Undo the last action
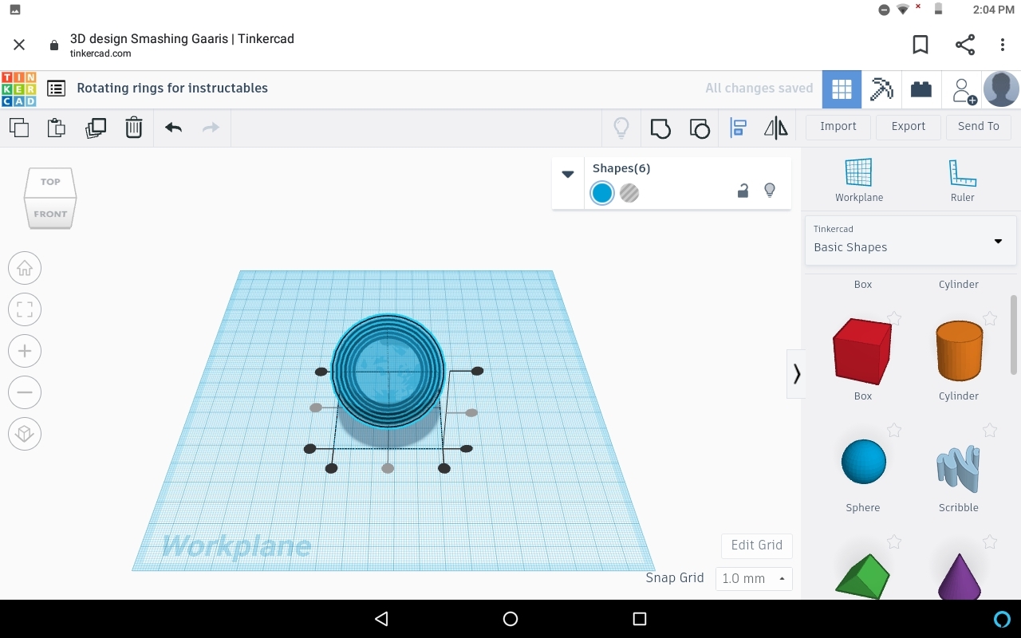Screen dimensions: 1021x638 point(174,128)
